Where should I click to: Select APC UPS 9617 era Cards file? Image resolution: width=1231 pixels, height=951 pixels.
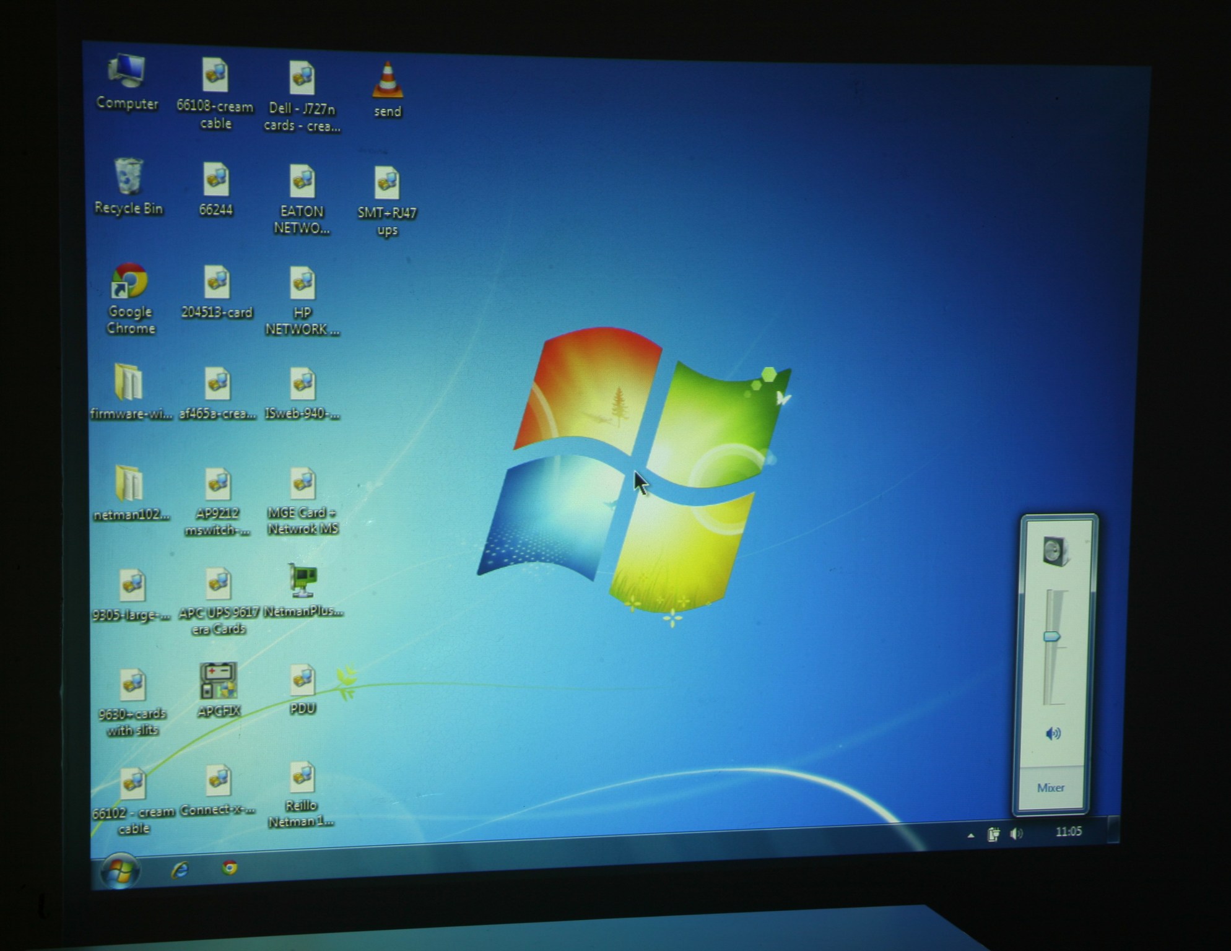pyautogui.click(x=218, y=602)
